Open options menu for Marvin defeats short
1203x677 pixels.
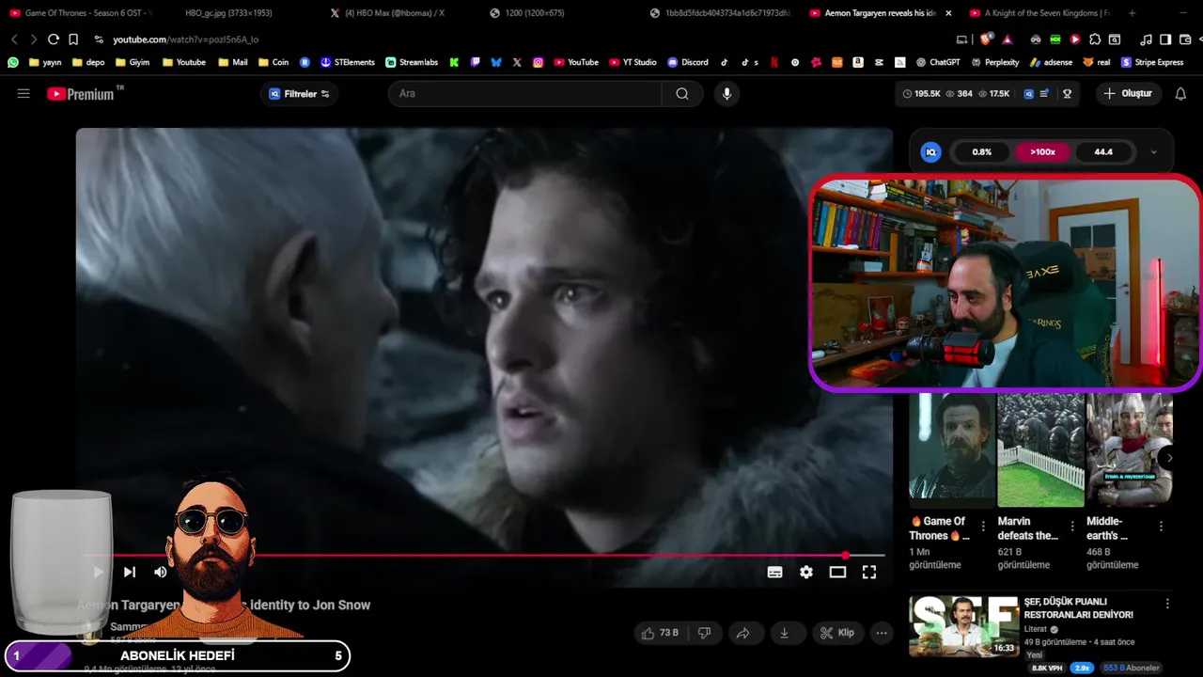[x=1072, y=527]
